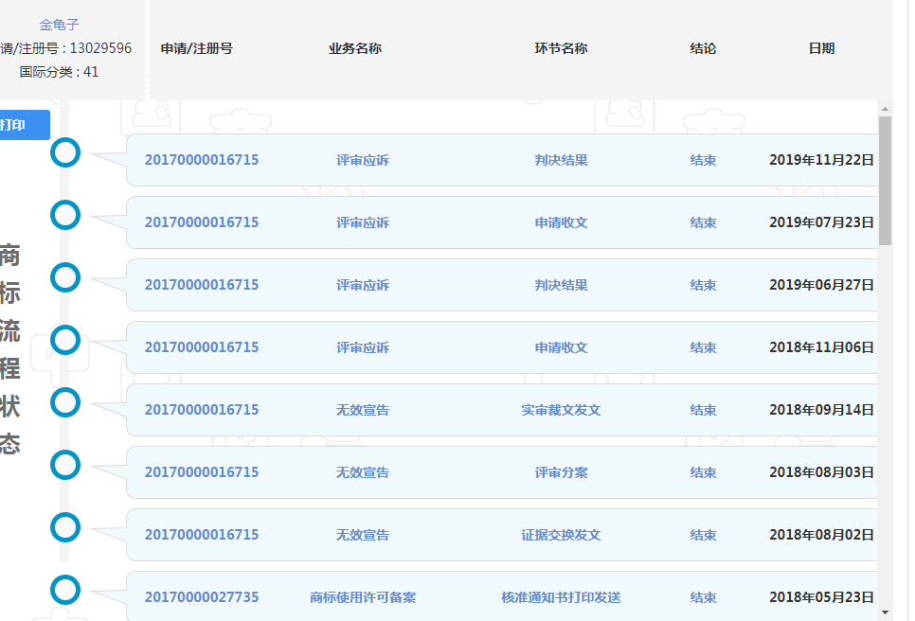Viewport: 915px width, 621px height.
Task: Click the 日期 column header
Action: 822,48
